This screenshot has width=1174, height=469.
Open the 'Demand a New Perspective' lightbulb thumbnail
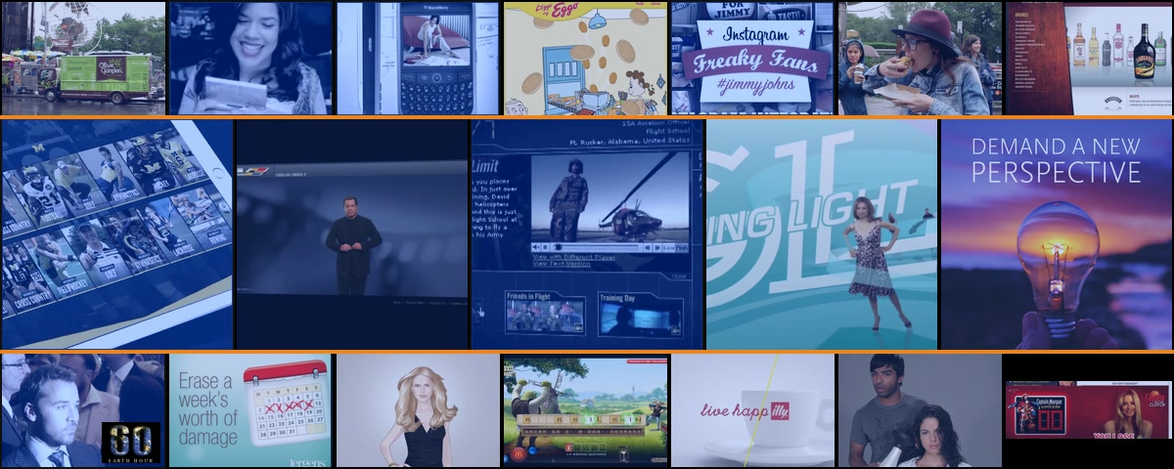1056,234
